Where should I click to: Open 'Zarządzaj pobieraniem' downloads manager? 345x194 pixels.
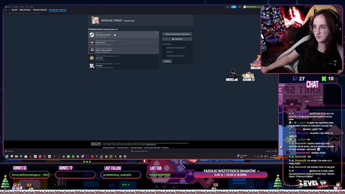tap(140, 151)
